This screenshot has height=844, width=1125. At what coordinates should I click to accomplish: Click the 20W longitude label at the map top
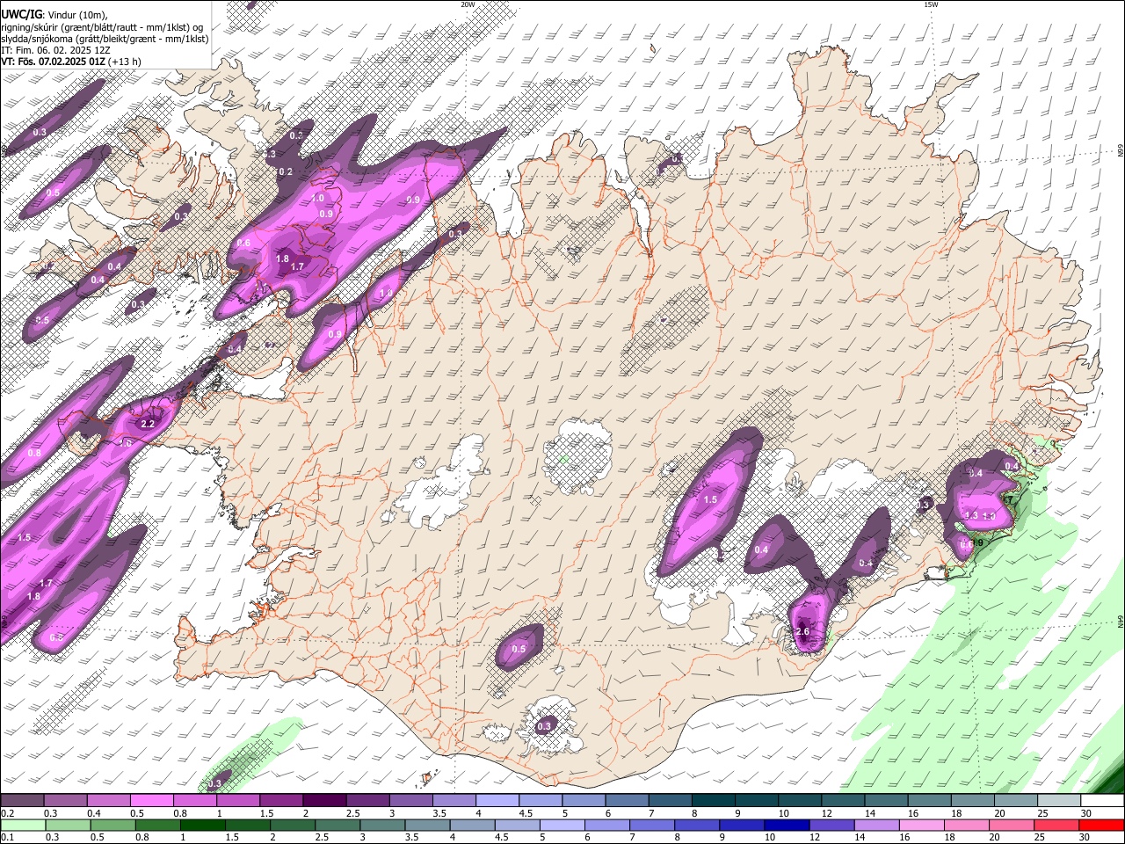point(468,4)
